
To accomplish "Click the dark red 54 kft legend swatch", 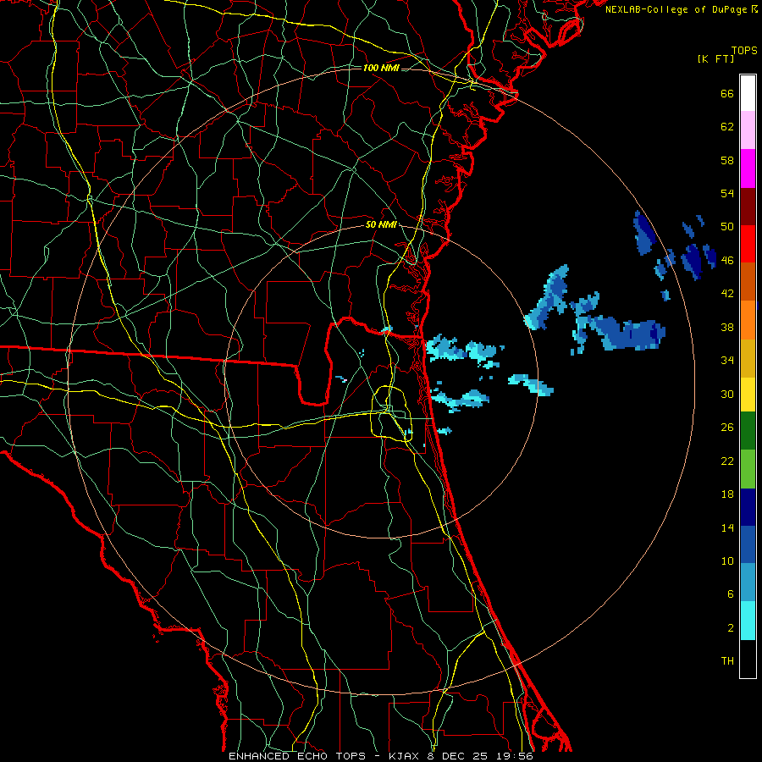I will tap(748, 206).
